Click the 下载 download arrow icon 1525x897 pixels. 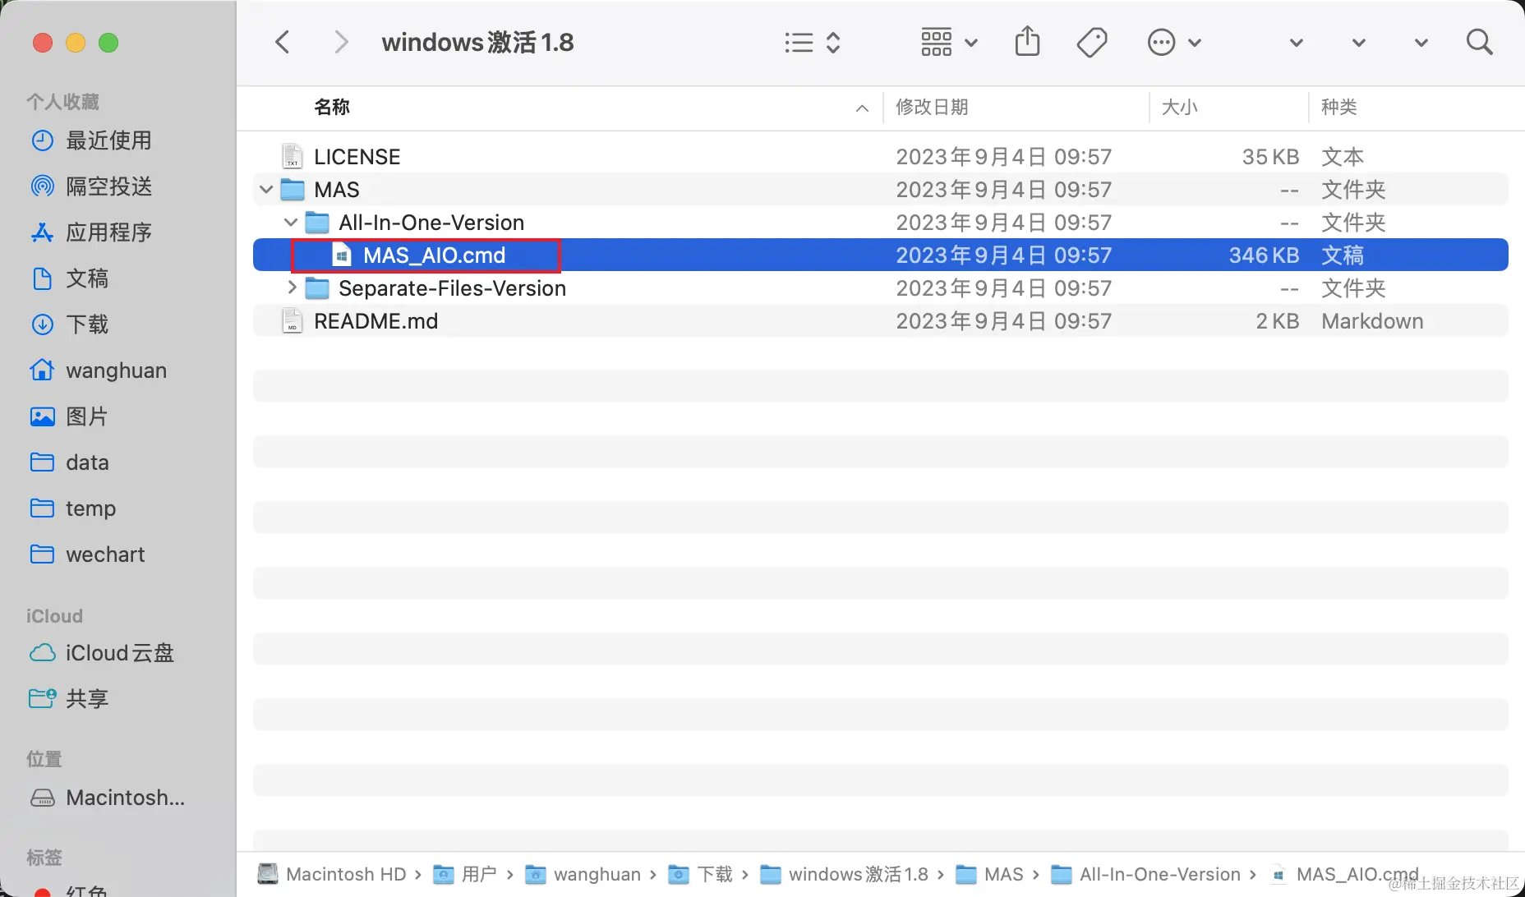click(43, 324)
